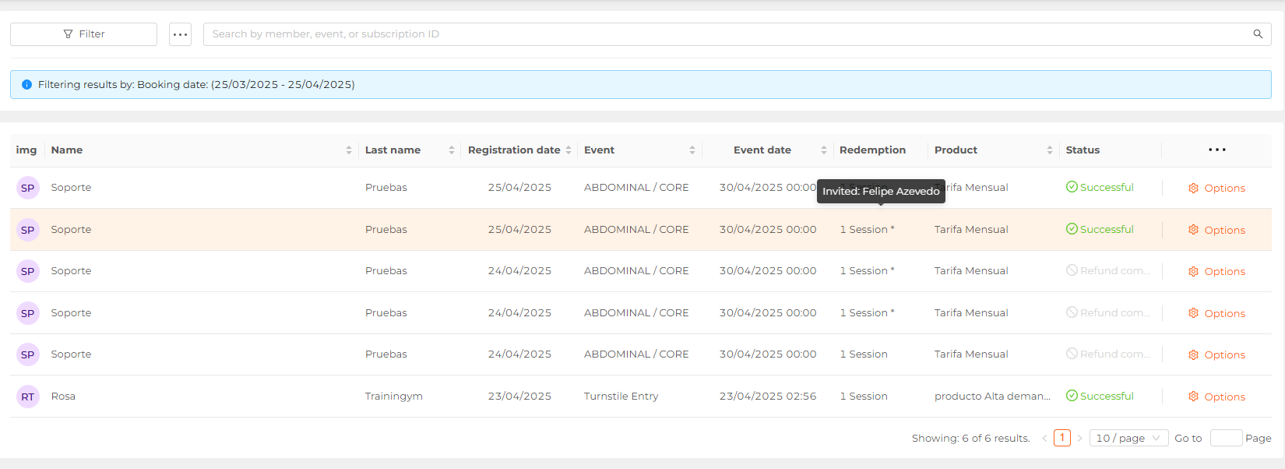Click the last name Trainingym
The image size is (1285, 469).
coord(394,397)
